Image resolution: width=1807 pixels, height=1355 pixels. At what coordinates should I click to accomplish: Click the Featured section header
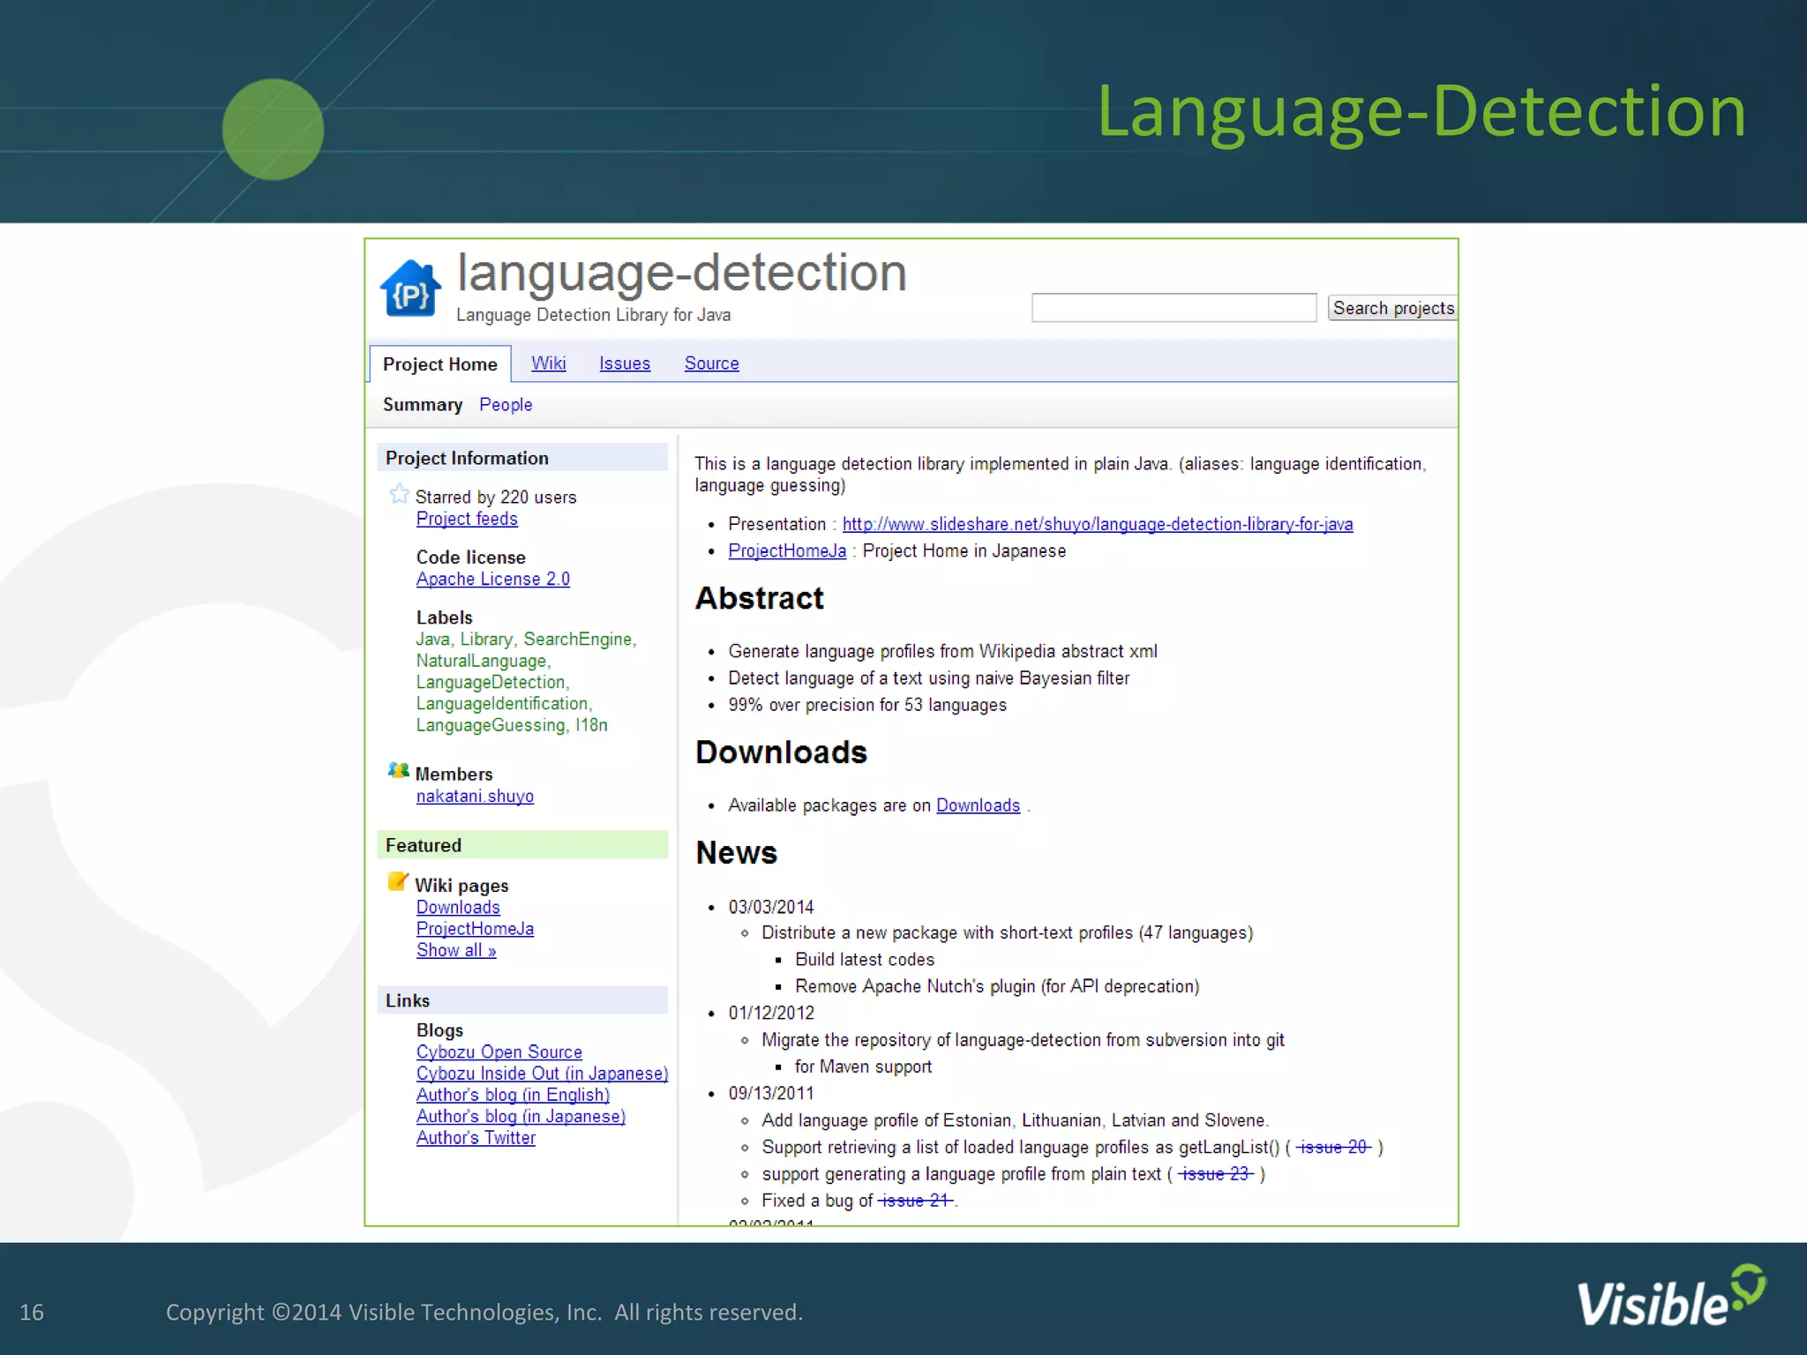click(x=522, y=845)
